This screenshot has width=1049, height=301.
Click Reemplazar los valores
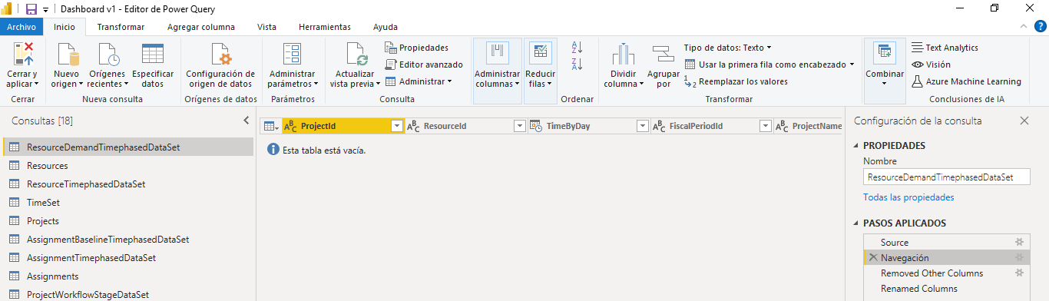point(736,81)
